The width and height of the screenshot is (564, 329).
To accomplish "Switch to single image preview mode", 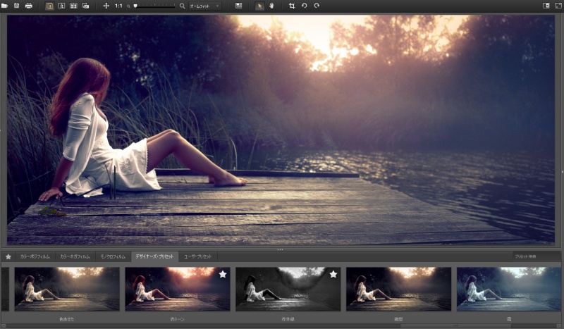I will (49, 6).
